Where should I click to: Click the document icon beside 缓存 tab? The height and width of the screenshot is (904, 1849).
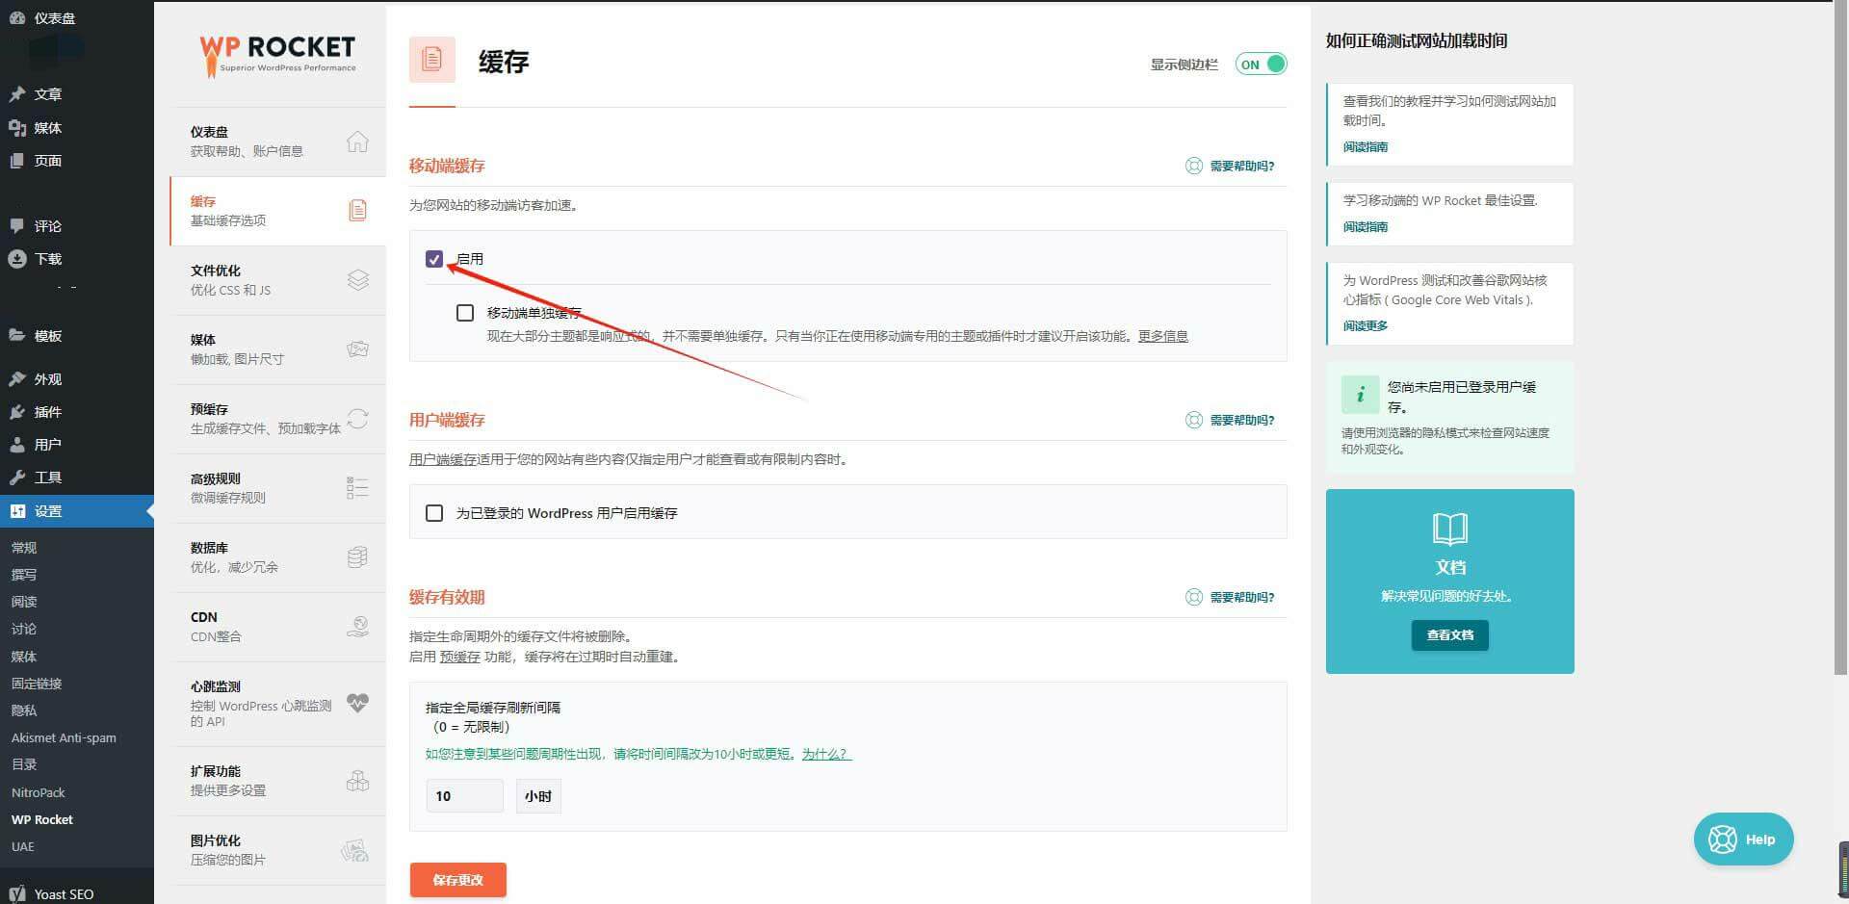357,210
